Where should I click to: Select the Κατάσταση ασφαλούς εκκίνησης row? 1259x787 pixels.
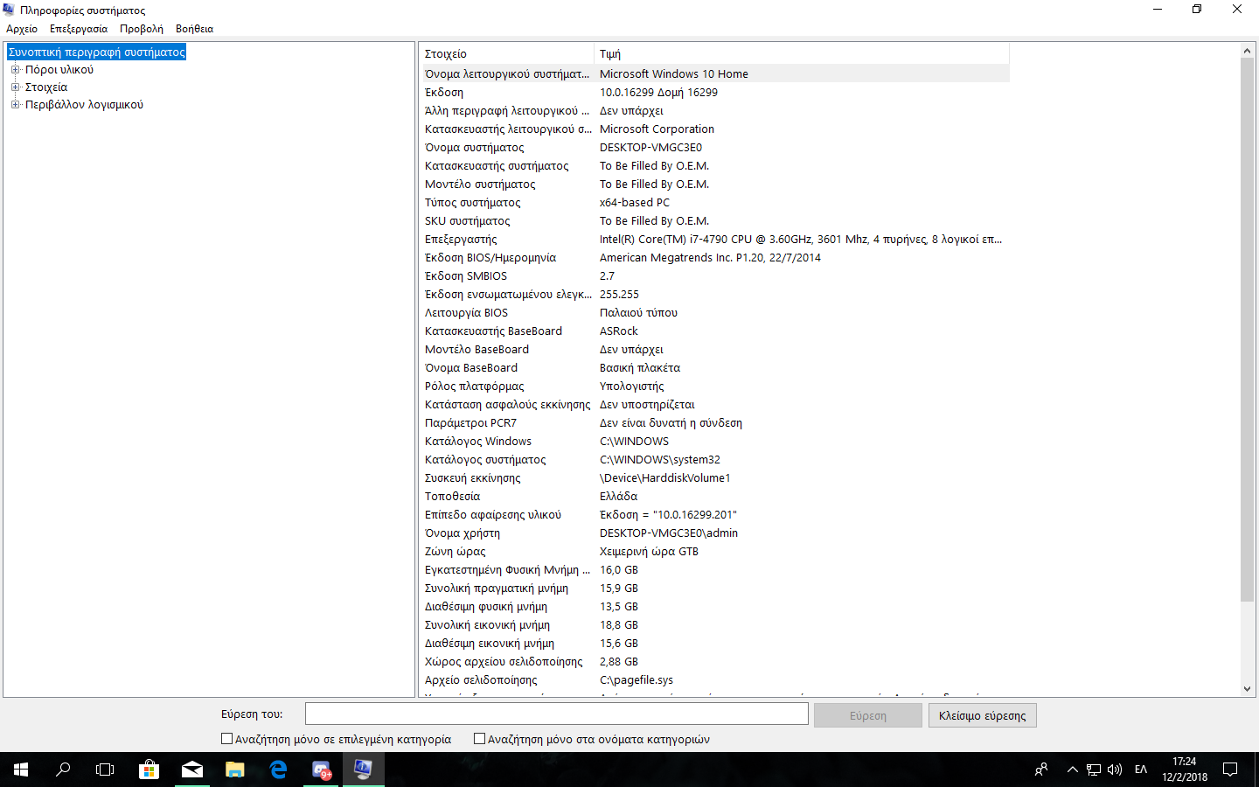(714, 405)
